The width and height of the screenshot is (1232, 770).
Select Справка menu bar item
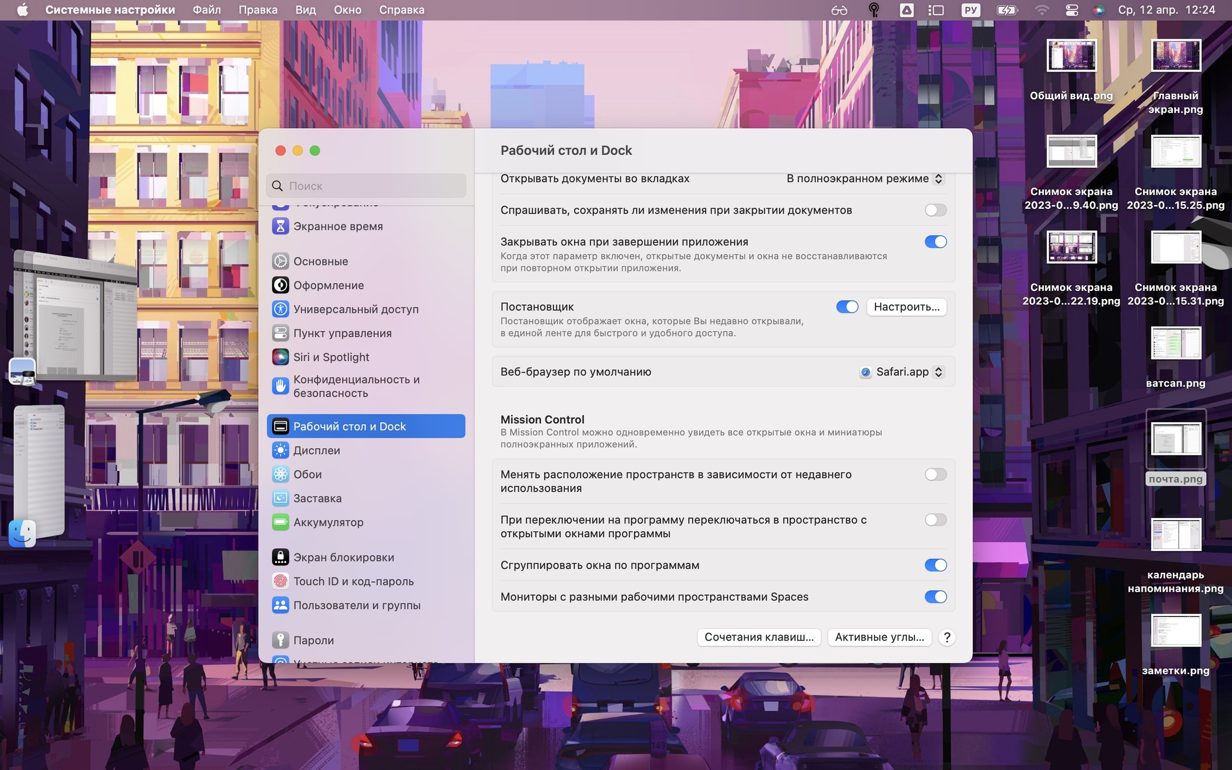click(x=401, y=10)
